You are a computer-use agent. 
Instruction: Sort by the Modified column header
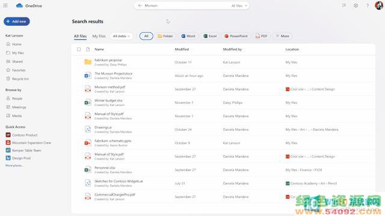[x=182, y=49]
